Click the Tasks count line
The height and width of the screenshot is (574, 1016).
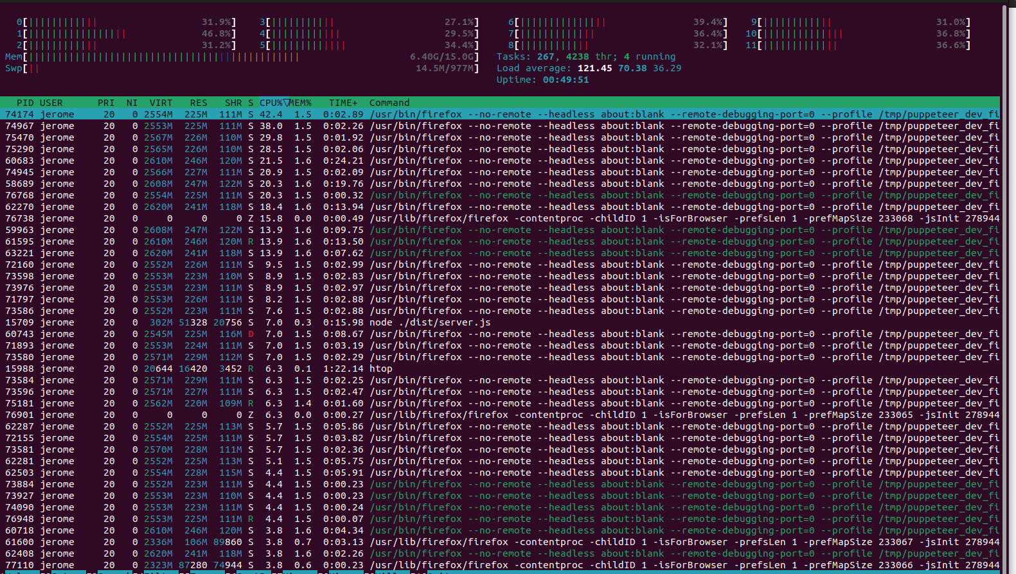click(586, 57)
